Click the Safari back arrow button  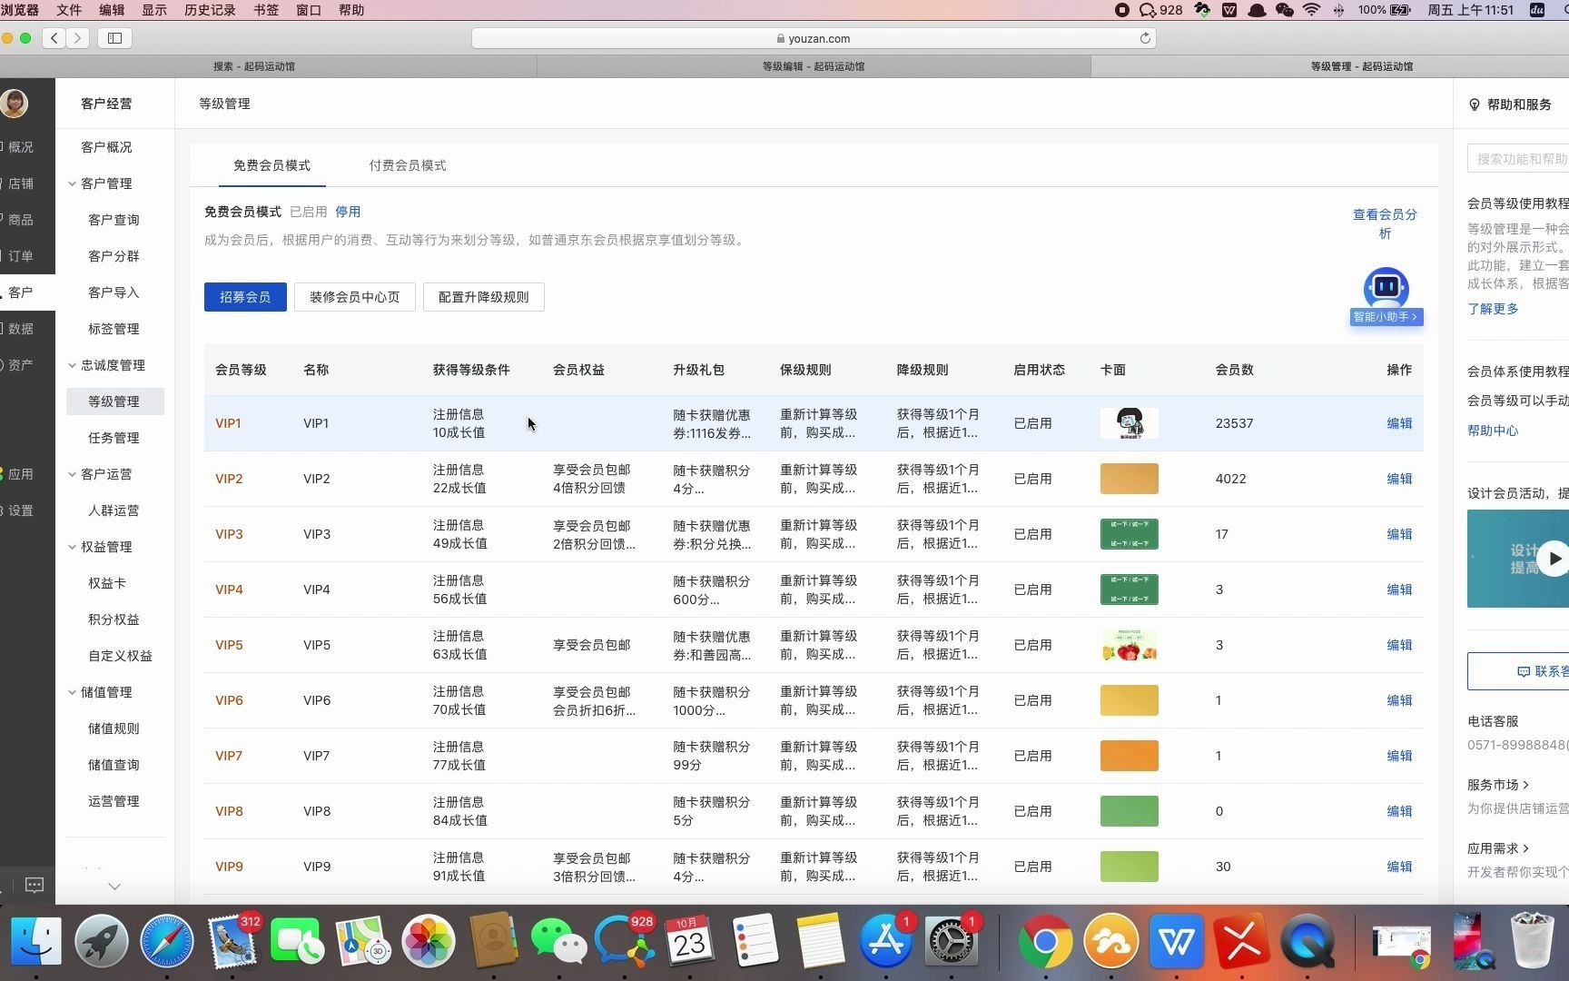coord(54,38)
